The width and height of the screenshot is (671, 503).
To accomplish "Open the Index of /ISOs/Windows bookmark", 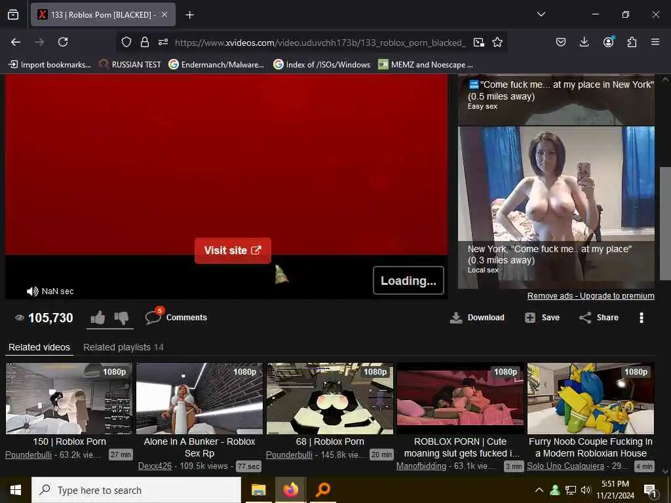I will [x=322, y=65].
